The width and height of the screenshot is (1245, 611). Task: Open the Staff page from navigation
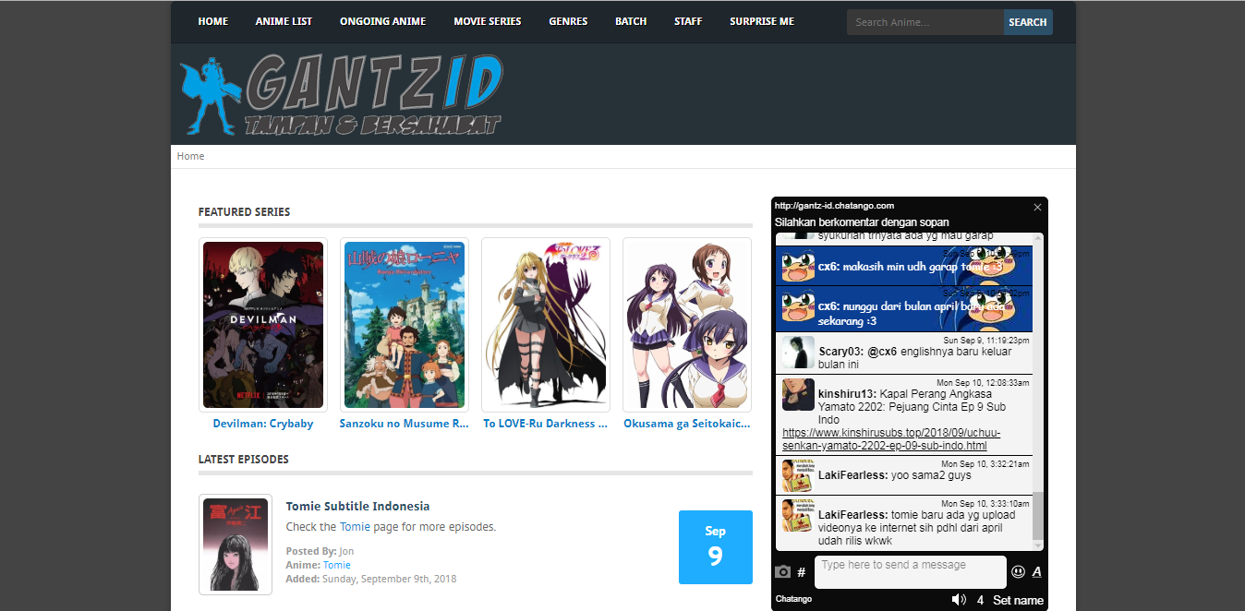(688, 21)
